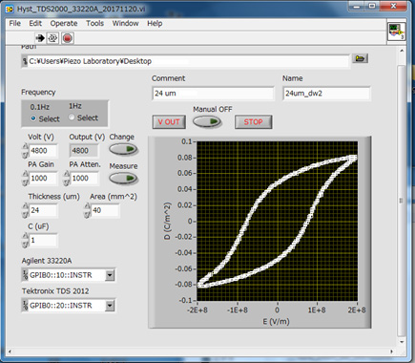Open the Operate menu

(64, 24)
